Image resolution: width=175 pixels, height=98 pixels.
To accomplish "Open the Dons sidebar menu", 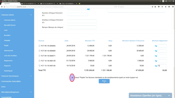I will (x=3, y=87).
